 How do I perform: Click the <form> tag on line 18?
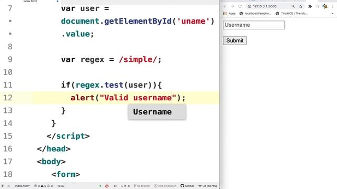pyautogui.click(x=65, y=174)
